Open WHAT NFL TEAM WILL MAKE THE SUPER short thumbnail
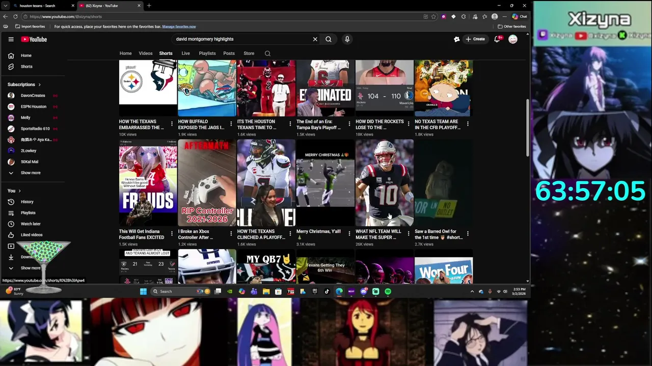 tap(385, 182)
